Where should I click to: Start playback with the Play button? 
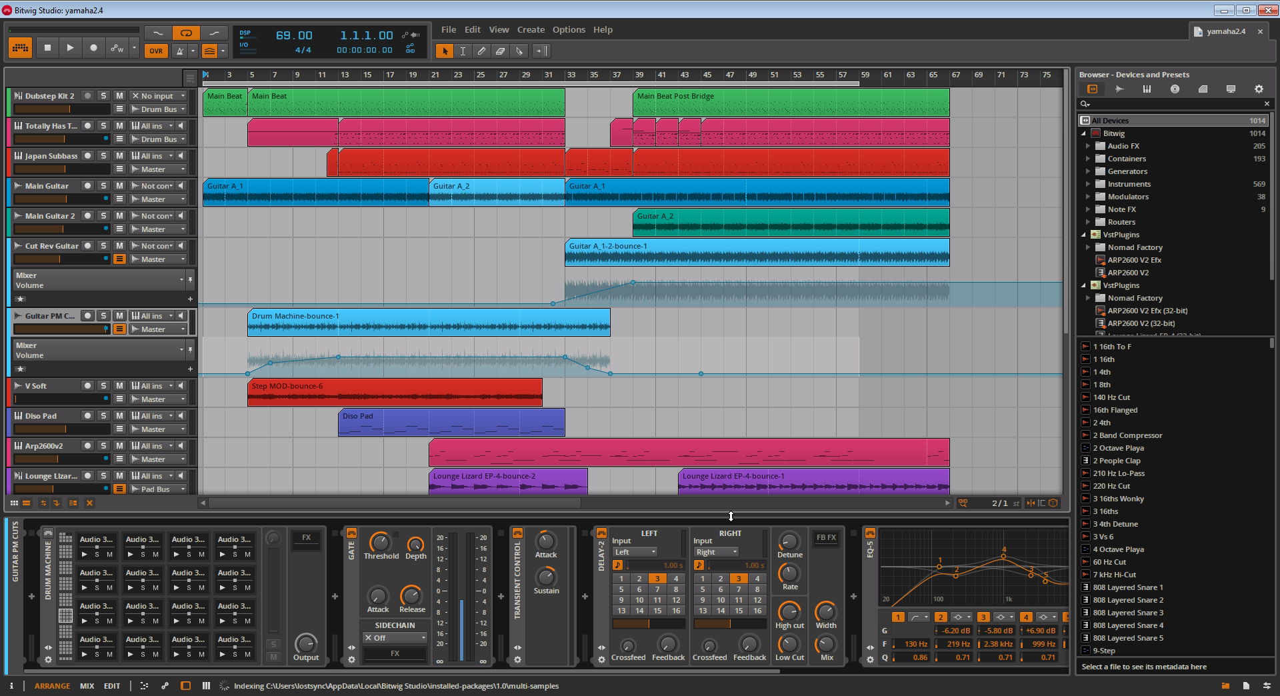[70, 48]
